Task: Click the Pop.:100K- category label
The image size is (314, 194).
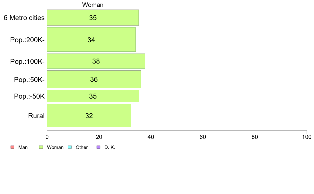Action: tap(27, 61)
